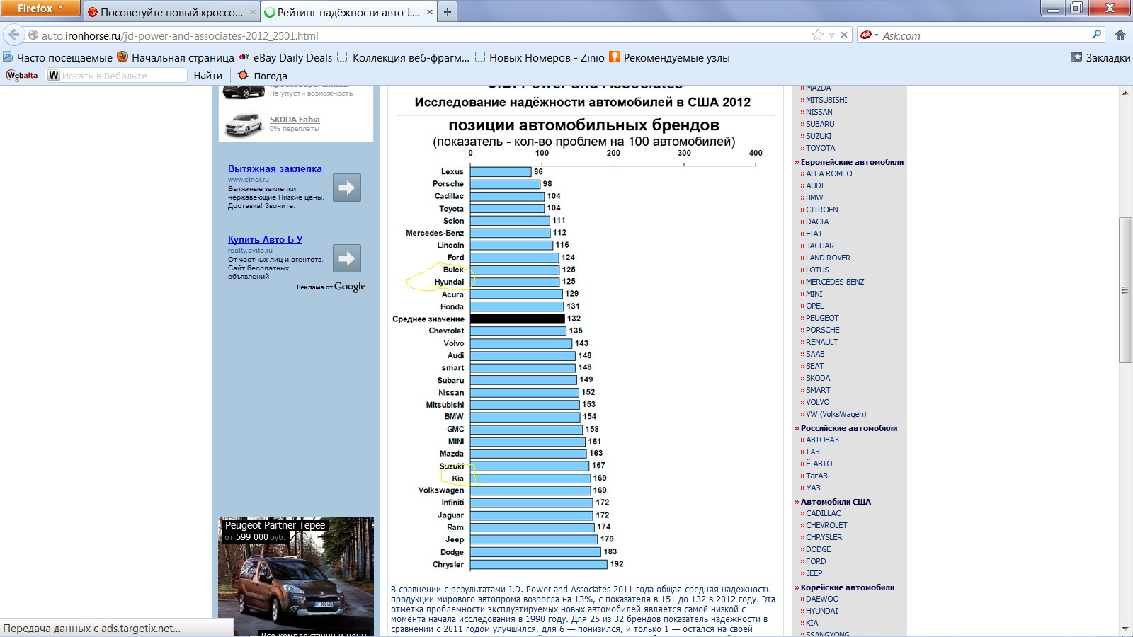The height and width of the screenshot is (637, 1133).
Task: Stop loading the page with the X button
Action: click(844, 35)
